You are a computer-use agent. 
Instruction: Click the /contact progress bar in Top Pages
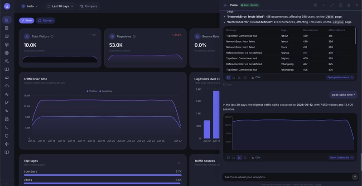tap(102, 175)
